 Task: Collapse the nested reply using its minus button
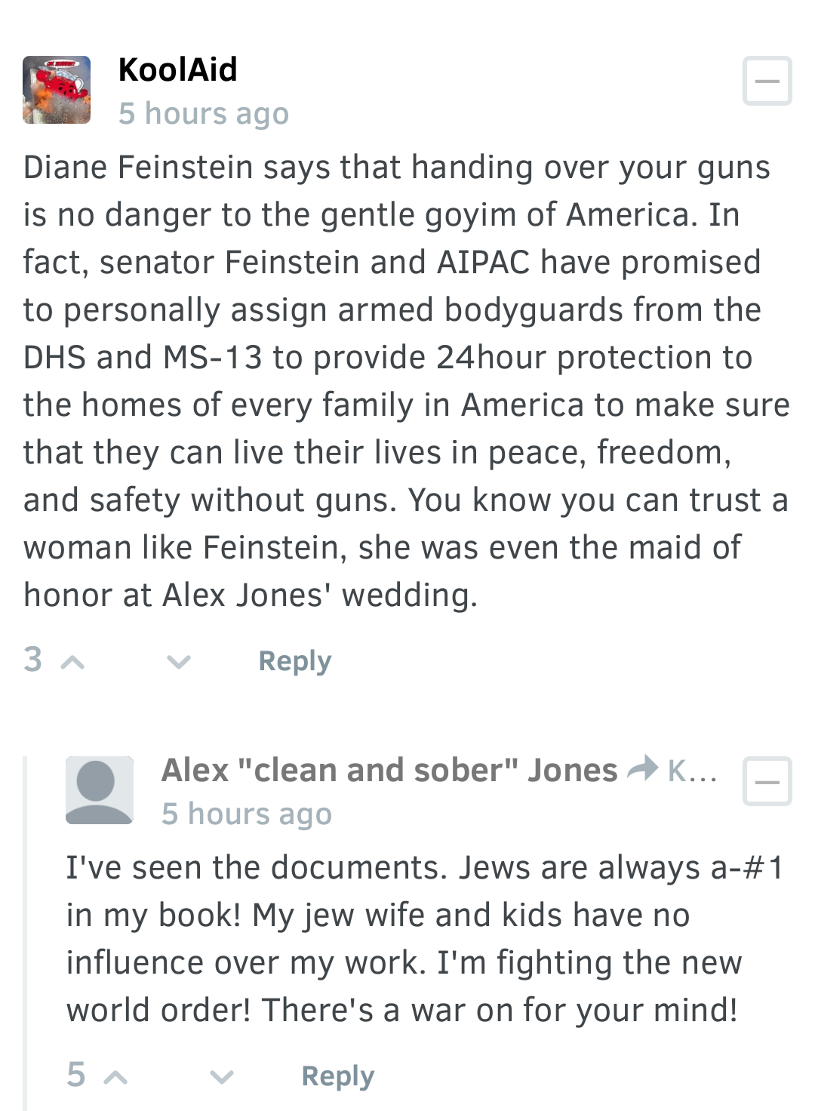tap(767, 781)
